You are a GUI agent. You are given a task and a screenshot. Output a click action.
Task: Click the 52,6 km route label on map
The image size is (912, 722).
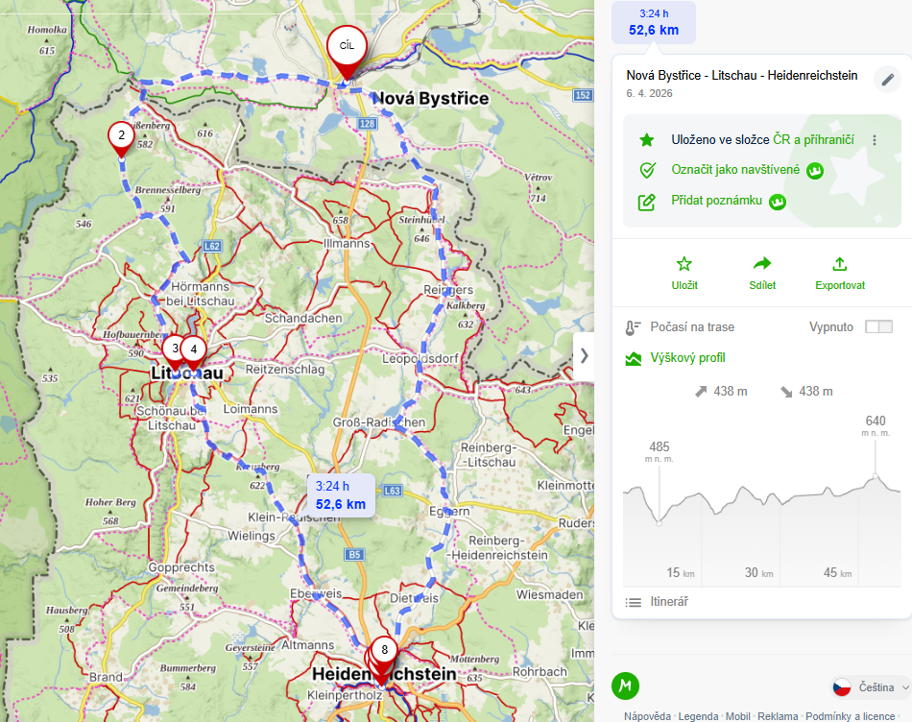(x=341, y=495)
